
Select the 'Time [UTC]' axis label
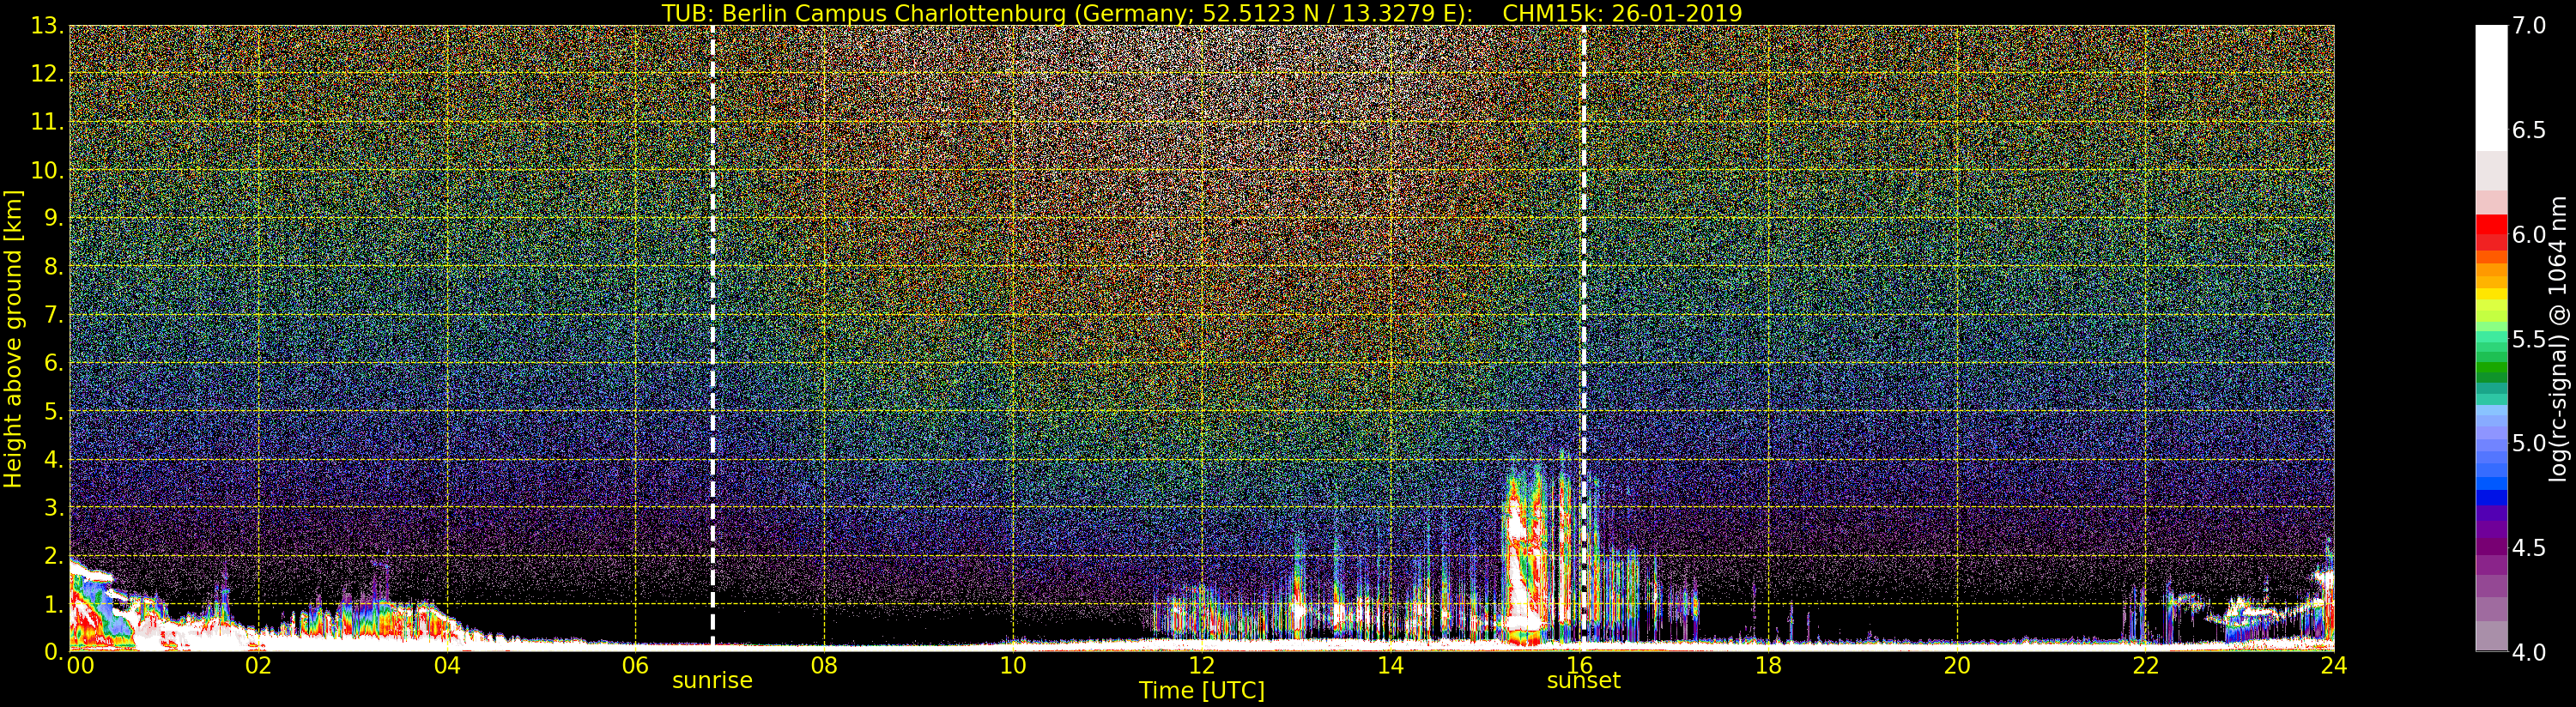click(x=1202, y=691)
